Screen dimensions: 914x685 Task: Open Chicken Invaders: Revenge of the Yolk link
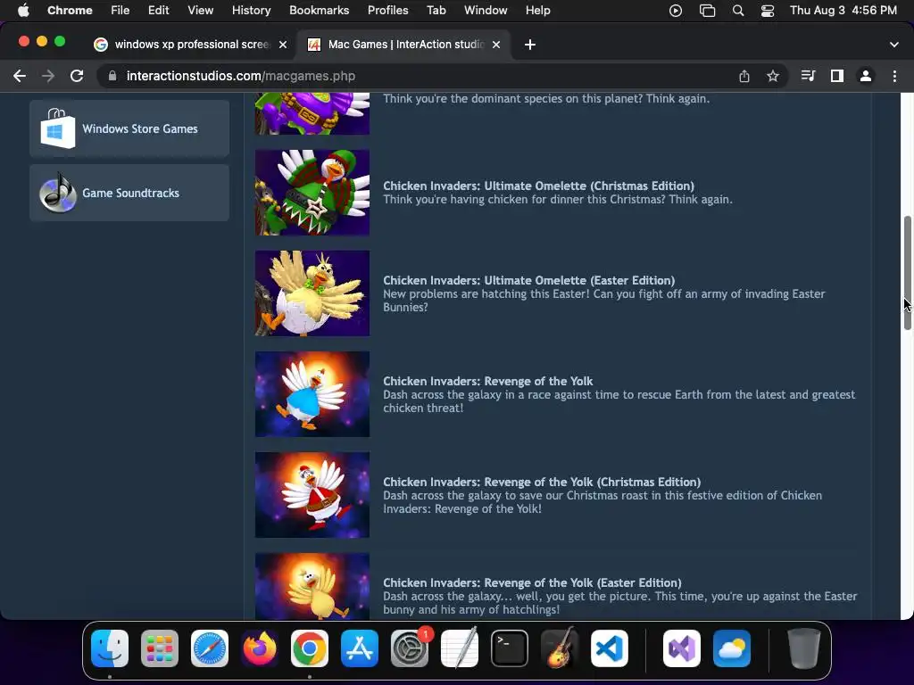point(488,381)
